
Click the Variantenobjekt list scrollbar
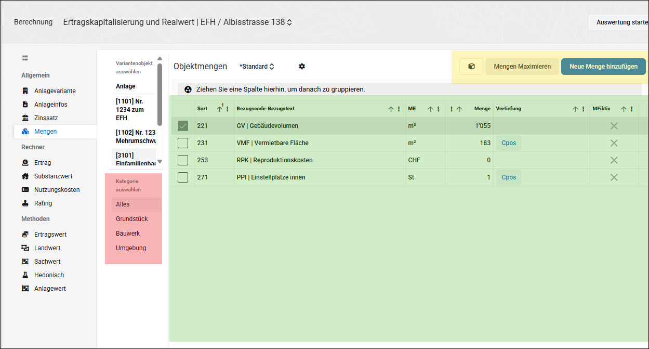click(x=160, y=95)
